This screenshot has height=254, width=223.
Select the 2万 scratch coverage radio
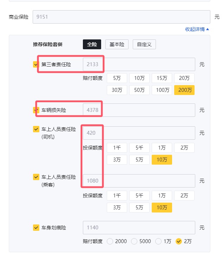coord(179,241)
